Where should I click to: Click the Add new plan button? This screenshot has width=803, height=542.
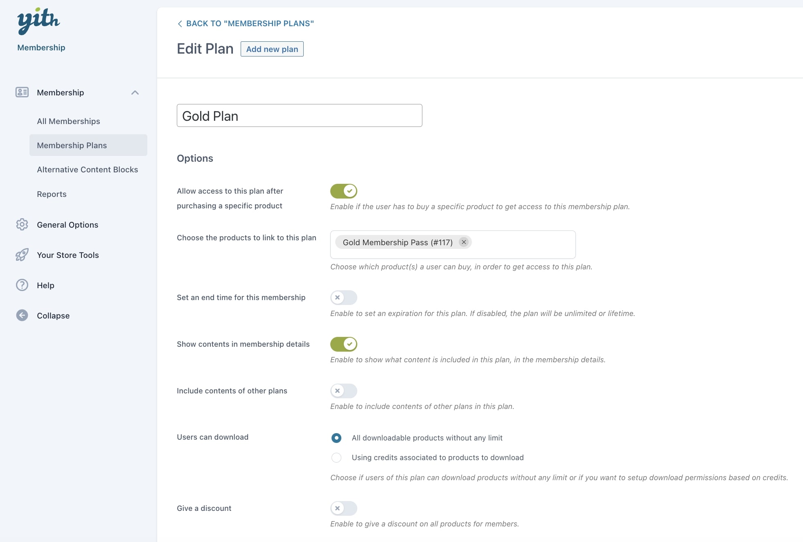272,49
